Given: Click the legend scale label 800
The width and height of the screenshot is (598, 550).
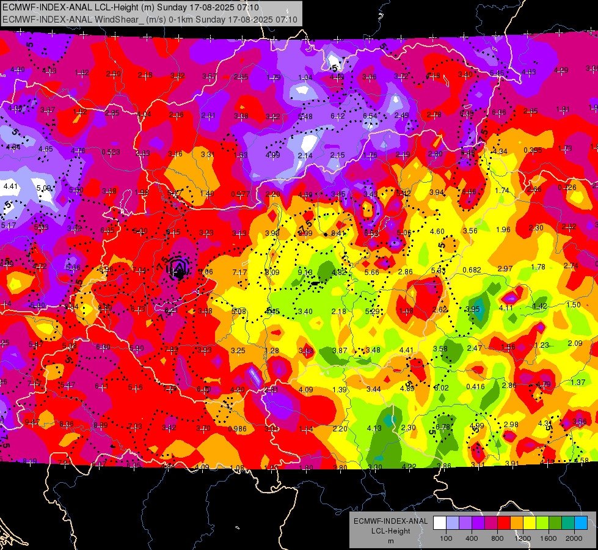Looking at the screenshot, I should point(497,538).
